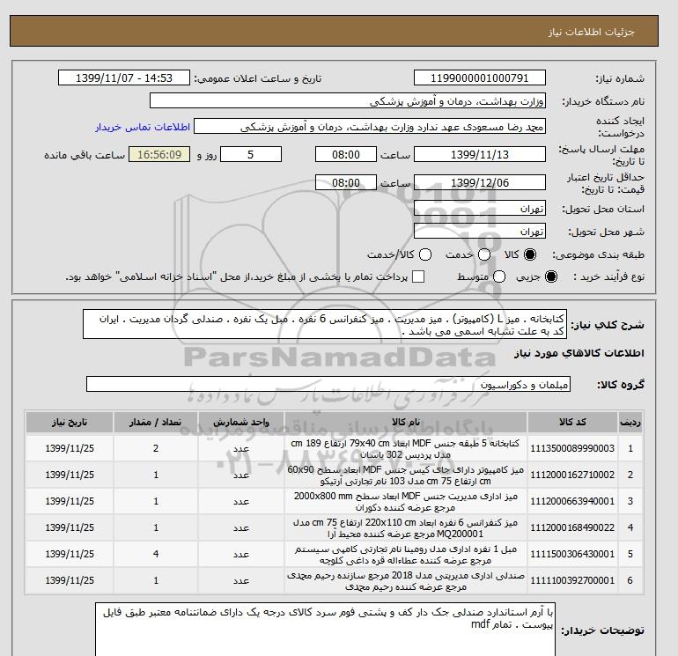Click item code 1111500306430001

click(572, 554)
